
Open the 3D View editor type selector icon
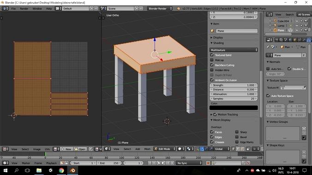[107, 149]
